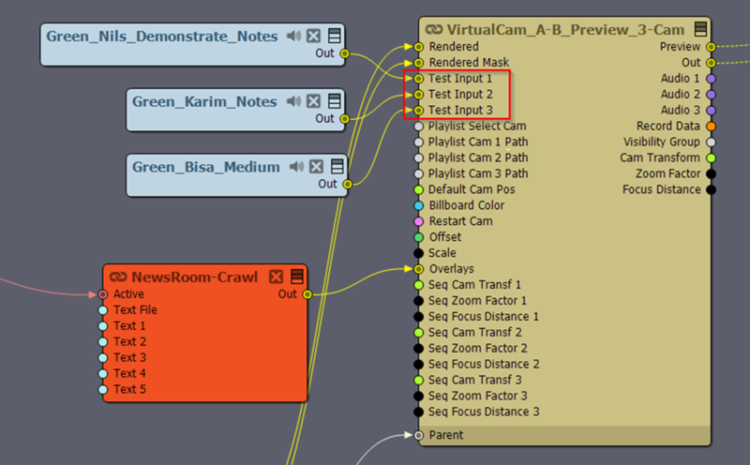Click the Test Input 1 pin
Viewport: 750px width, 465px height.
[x=418, y=79]
